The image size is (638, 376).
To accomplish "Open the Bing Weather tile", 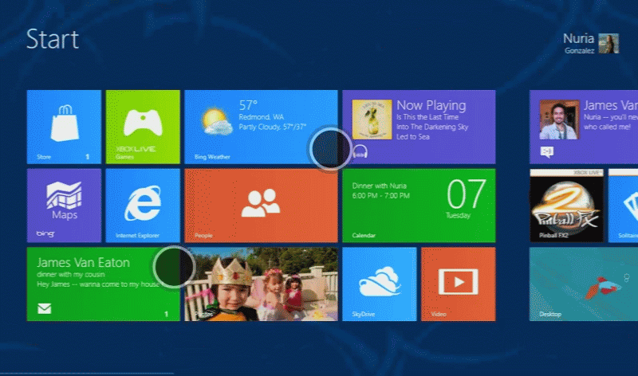I will point(261,127).
